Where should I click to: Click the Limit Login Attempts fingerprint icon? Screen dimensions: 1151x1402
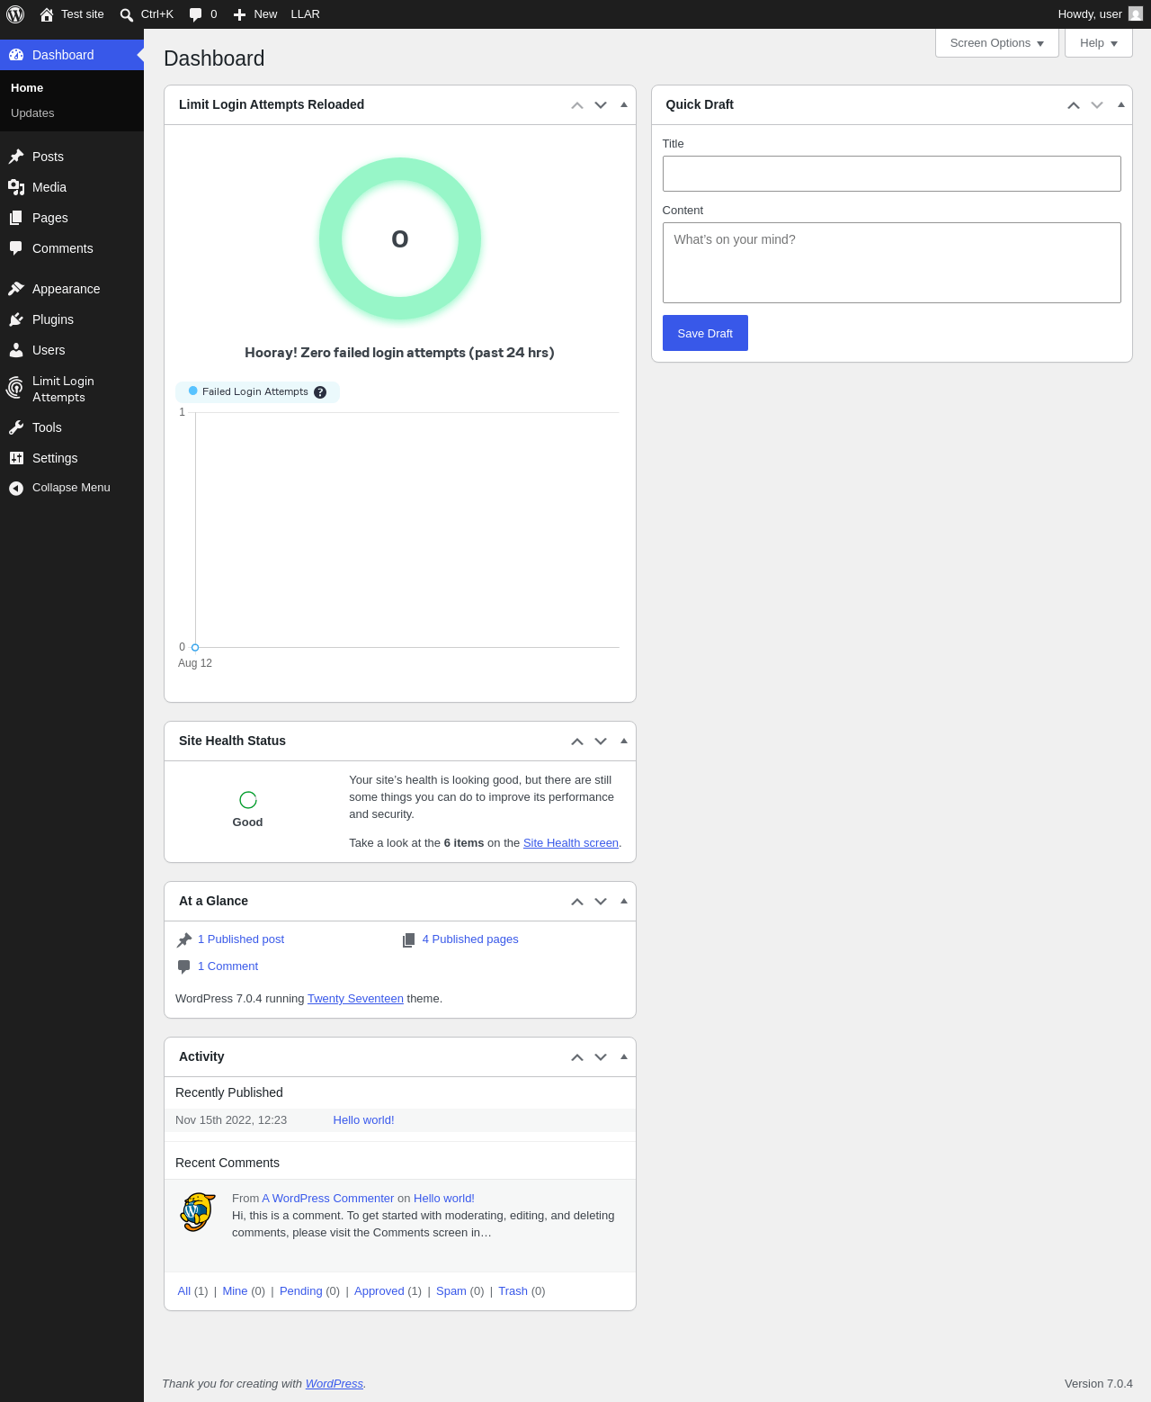[15, 388]
